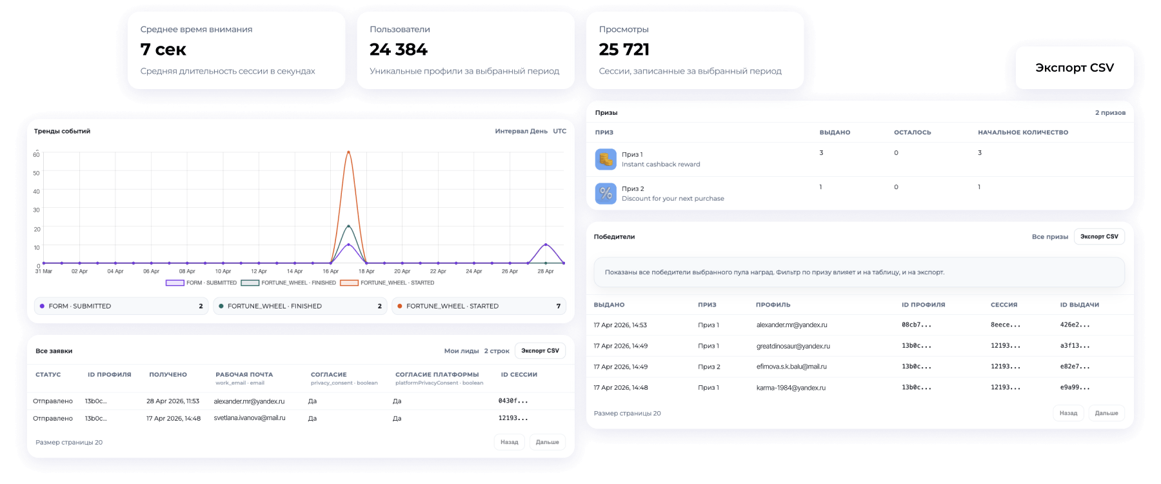Toggle FORTUNE_WHEEL · STARTED orange legend swatch
Image resolution: width=1161 pixels, height=484 pixels.
pos(349,283)
